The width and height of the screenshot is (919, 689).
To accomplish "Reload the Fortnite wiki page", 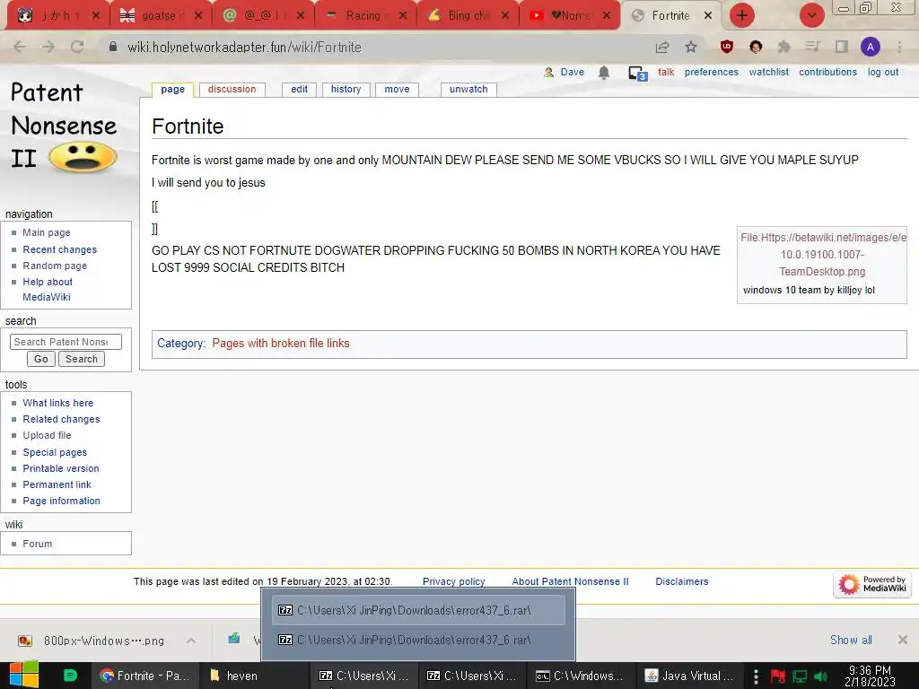I will [77, 47].
